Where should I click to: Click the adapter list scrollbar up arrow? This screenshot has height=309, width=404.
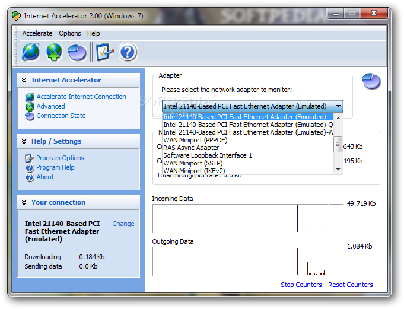[338, 118]
